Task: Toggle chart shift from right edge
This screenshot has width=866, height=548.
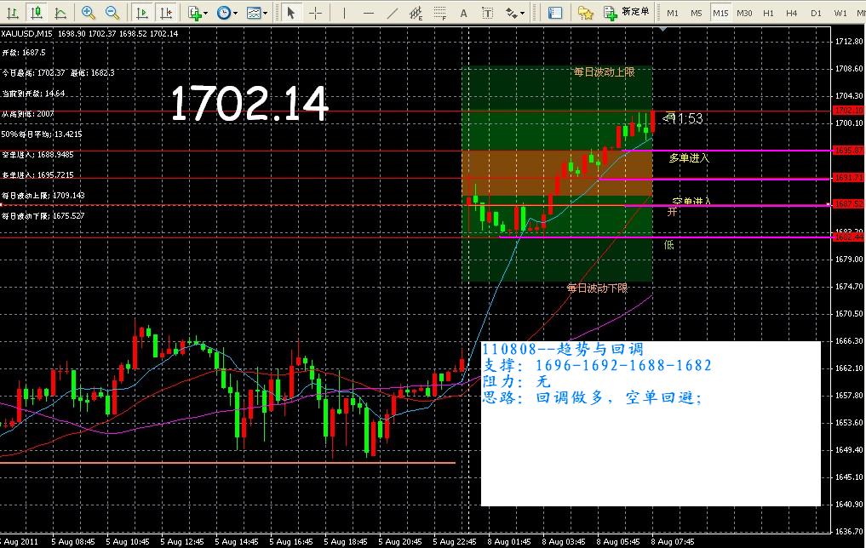Action: pyautogui.click(x=167, y=13)
